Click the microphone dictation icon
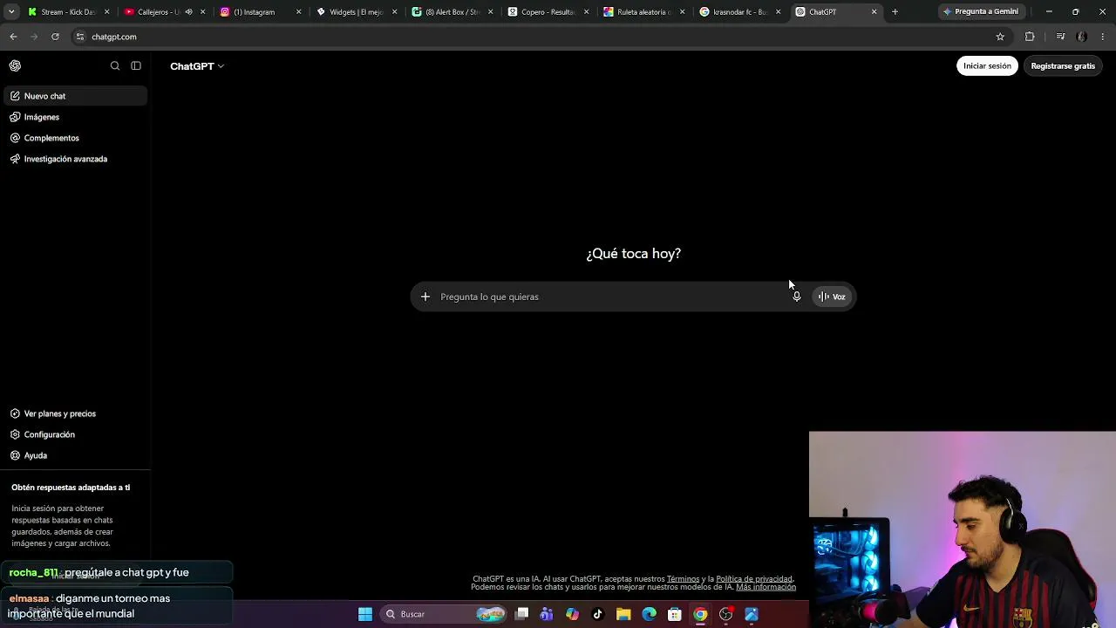The height and width of the screenshot is (628, 1116). (796, 297)
